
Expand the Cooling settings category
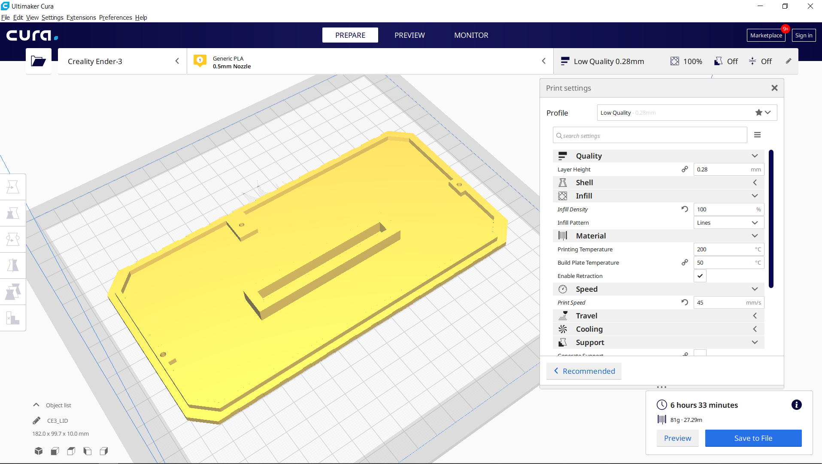[658, 329]
